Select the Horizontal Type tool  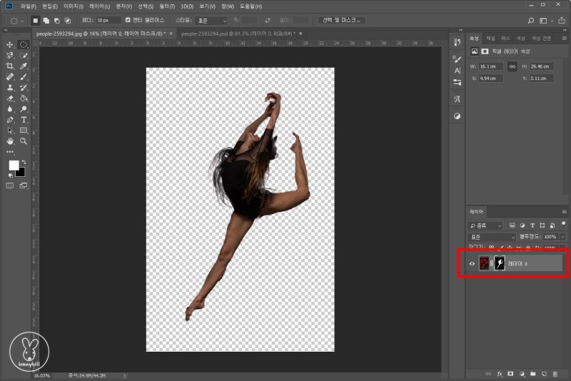[24, 120]
